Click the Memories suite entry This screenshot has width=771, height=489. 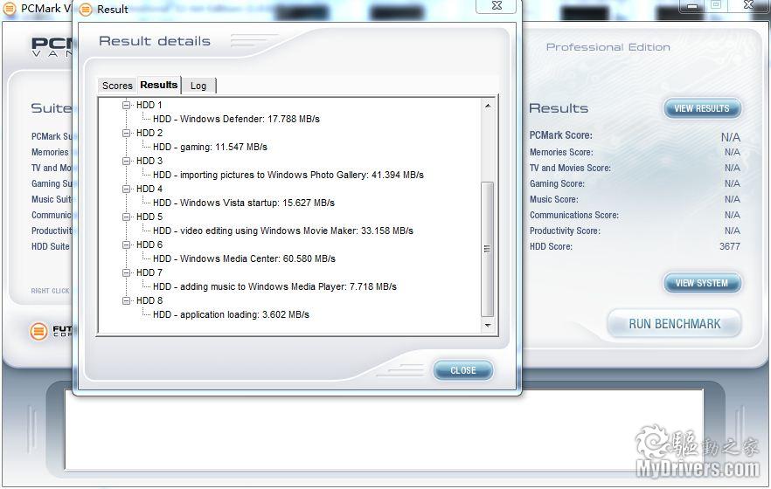coord(50,152)
